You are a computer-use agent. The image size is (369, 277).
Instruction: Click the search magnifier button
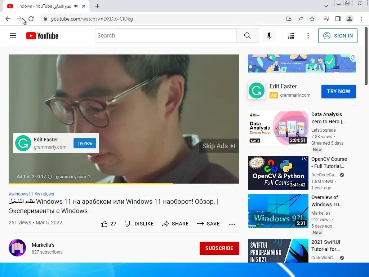pyautogui.click(x=247, y=36)
